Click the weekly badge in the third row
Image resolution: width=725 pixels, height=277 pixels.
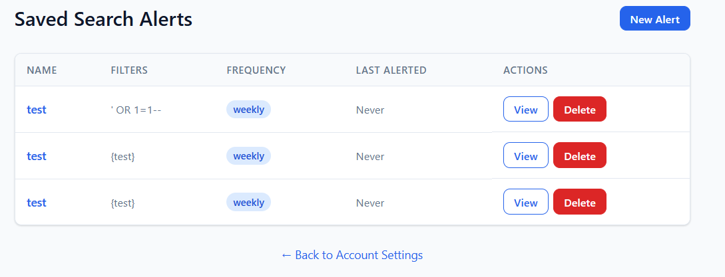point(248,203)
